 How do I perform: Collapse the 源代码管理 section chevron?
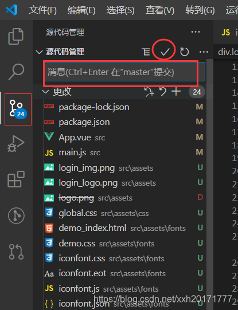[x=39, y=52]
